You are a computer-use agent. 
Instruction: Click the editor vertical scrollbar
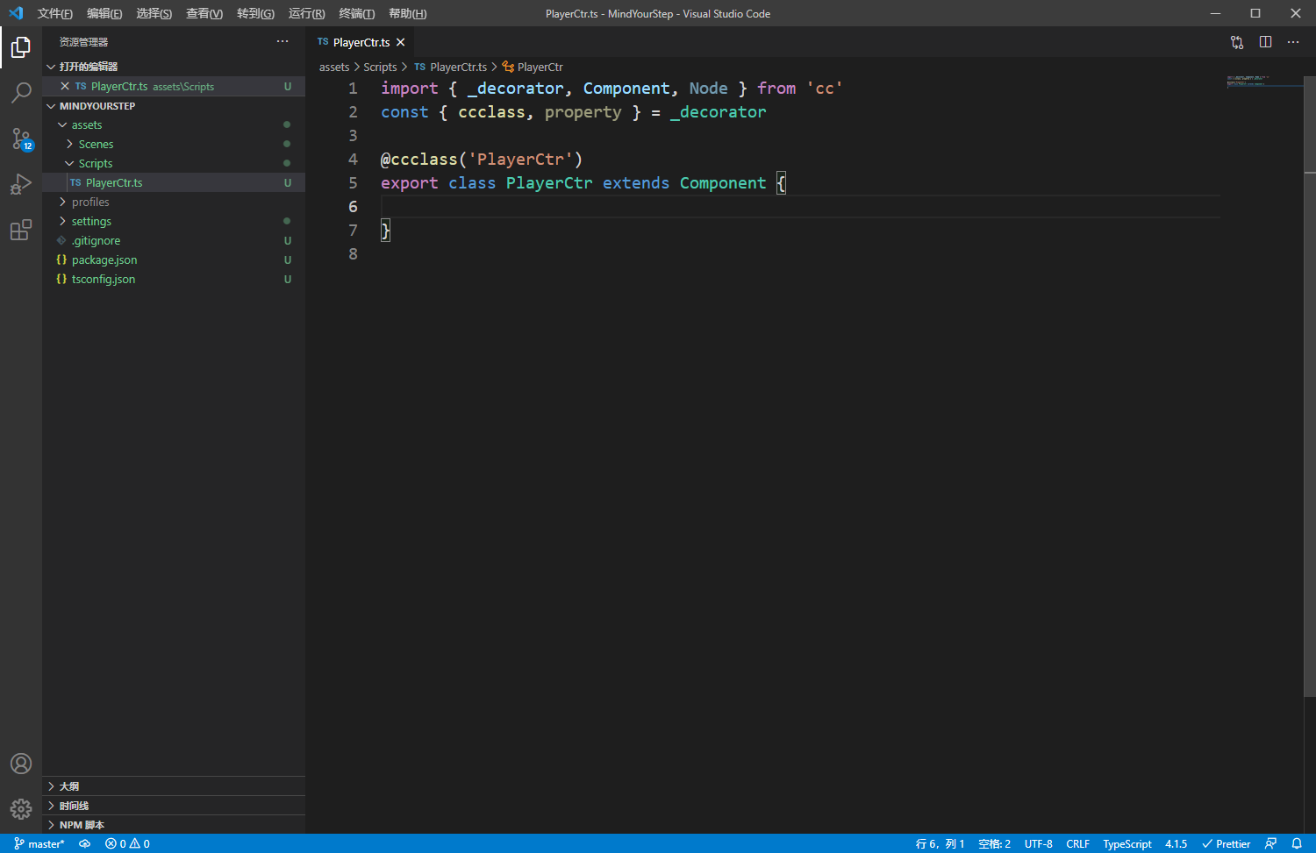click(1310, 386)
